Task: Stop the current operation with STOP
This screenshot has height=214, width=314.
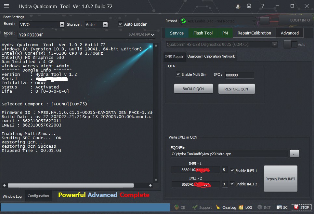Action: (301, 207)
